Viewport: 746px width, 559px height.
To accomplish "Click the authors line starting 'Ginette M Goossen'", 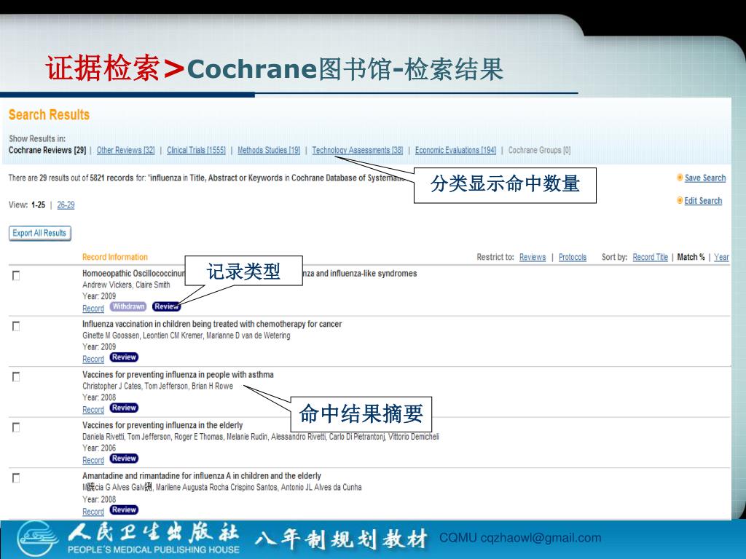I will coord(186,336).
